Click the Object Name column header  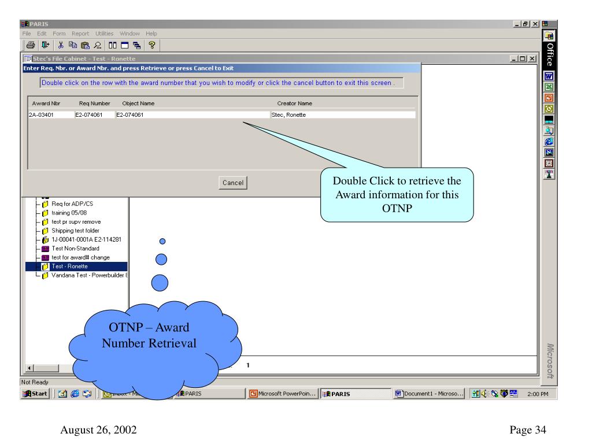138,103
